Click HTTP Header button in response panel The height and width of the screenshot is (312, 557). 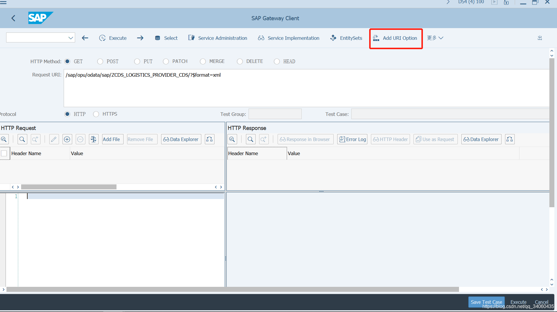click(x=390, y=139)
